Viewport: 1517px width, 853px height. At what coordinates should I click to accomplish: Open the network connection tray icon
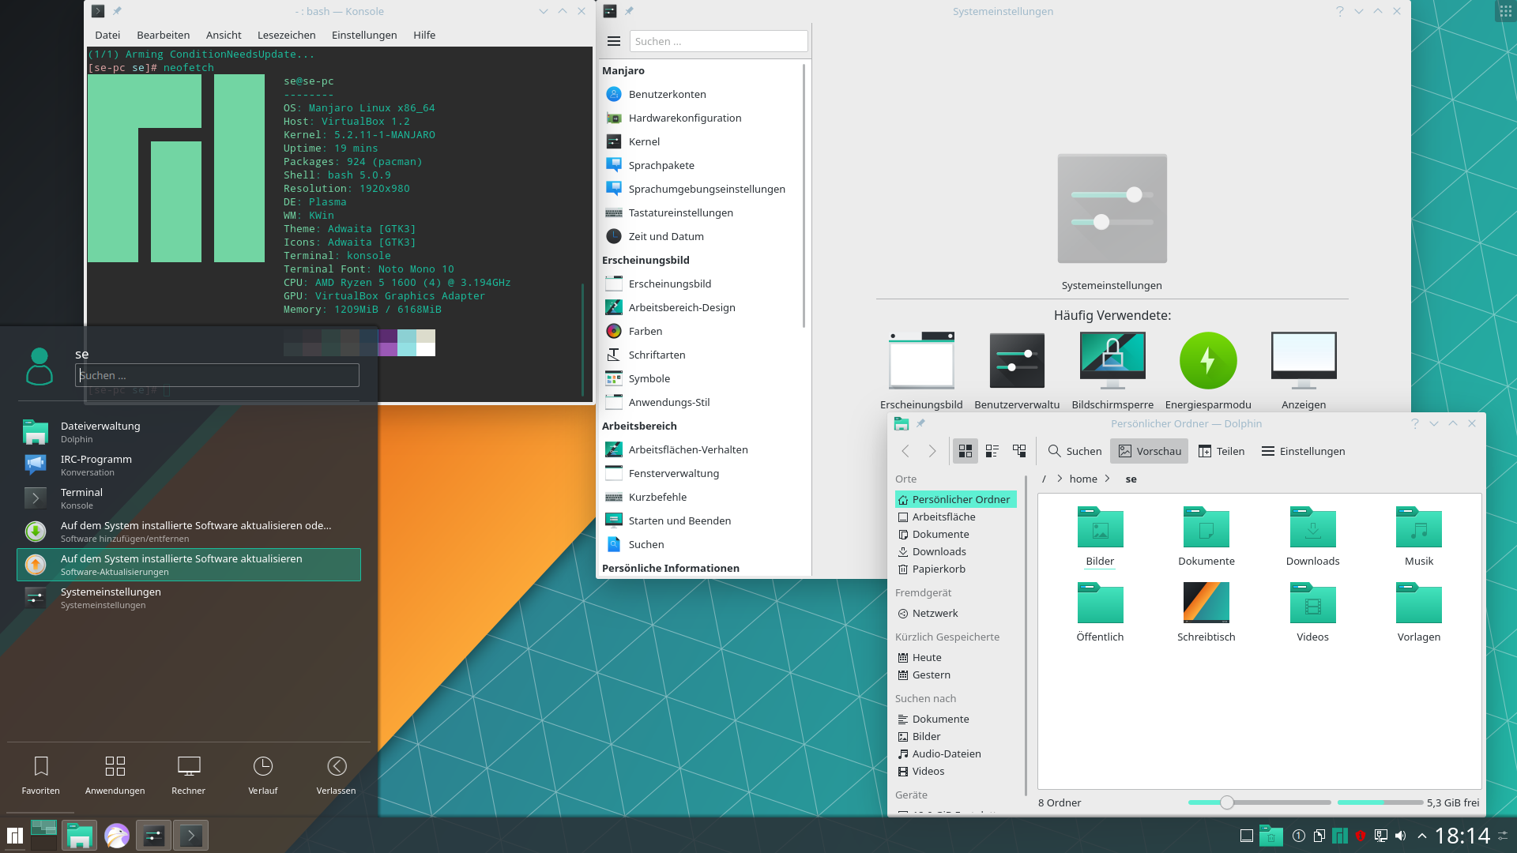coord(1380,836)
